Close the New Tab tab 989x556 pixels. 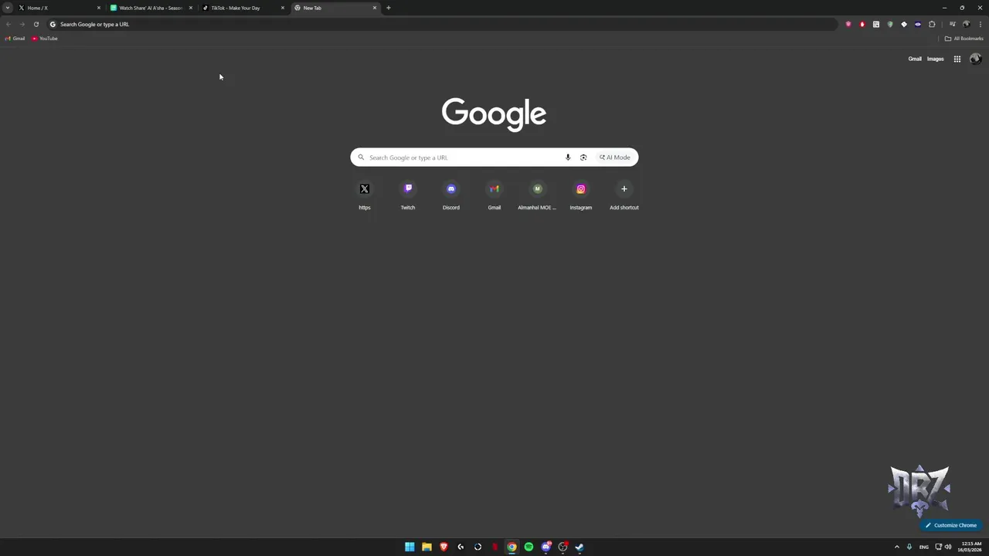pyautogui.click(x=375, y=8)
